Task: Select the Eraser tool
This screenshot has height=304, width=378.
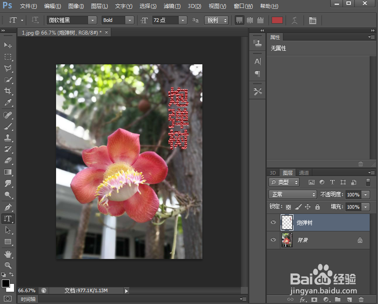Action: click(x=8, y=161)
